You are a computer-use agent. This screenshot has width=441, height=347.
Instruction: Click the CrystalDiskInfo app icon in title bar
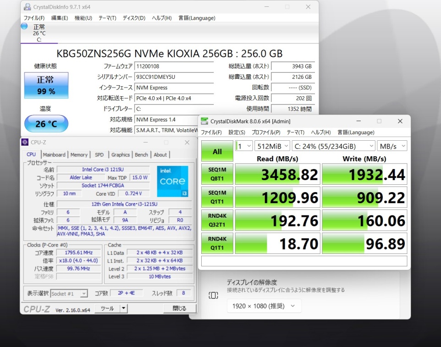[x=28, y=7]
